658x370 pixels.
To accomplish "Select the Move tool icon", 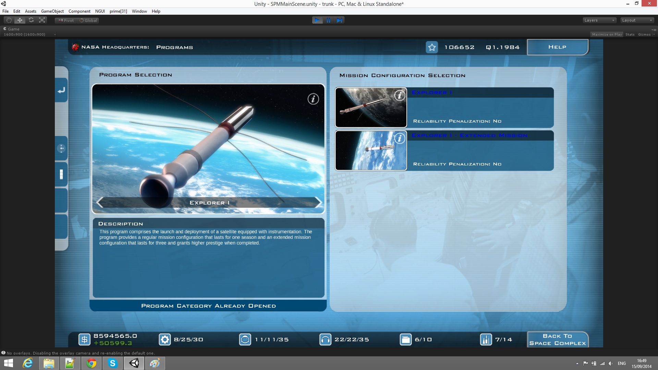I will (20, 20).
